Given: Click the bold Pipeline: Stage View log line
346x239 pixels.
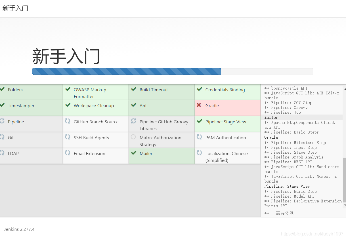Looking at the screenshot, I should (287, 186).
